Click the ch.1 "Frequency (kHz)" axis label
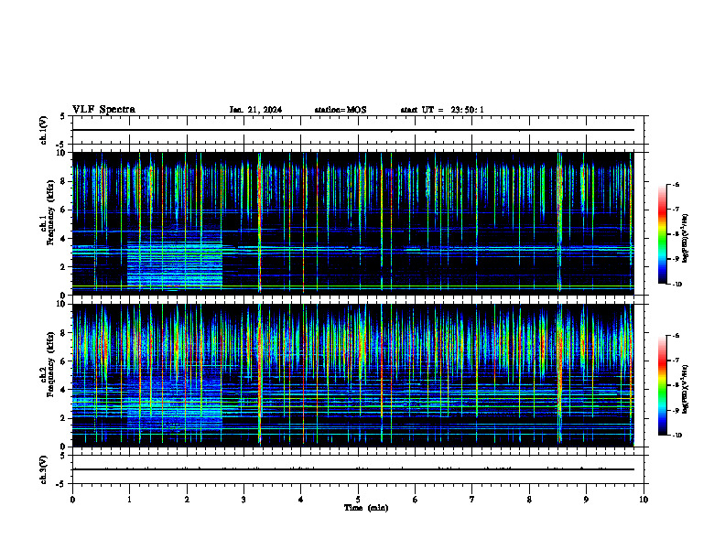The image size is (725, 560). (x=50, y=212)
